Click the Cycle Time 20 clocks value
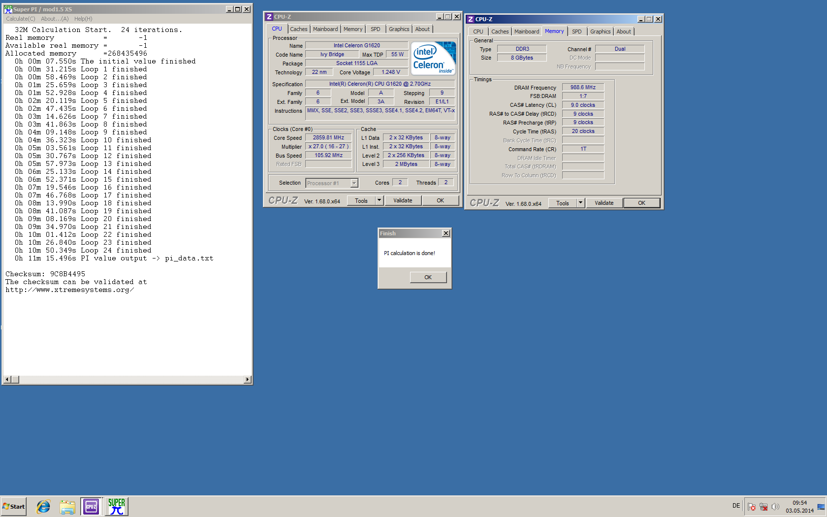 (583, 131)
